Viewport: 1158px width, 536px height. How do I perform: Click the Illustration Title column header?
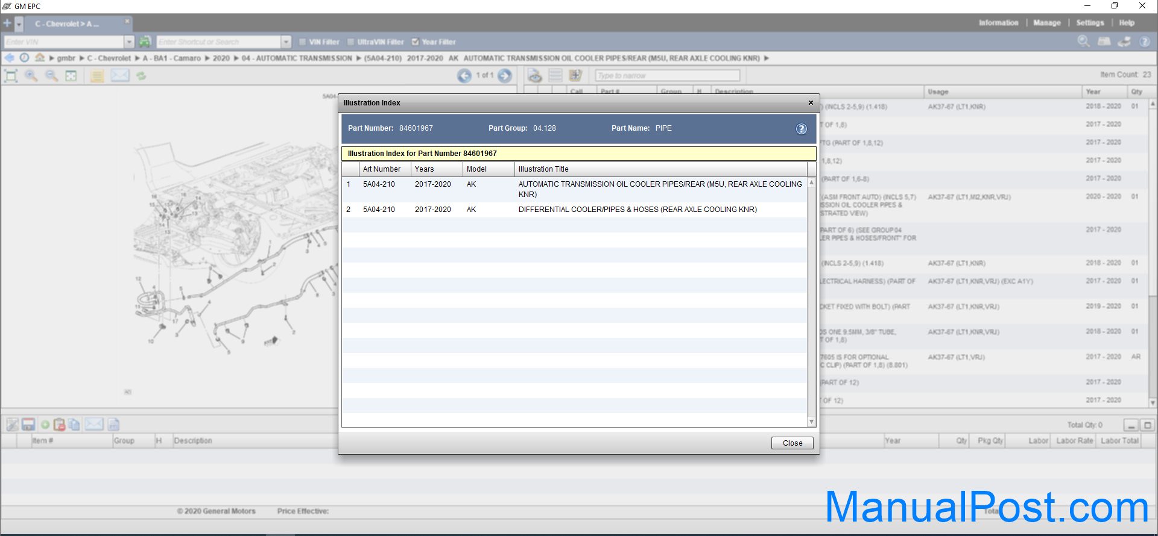point(660,169)
